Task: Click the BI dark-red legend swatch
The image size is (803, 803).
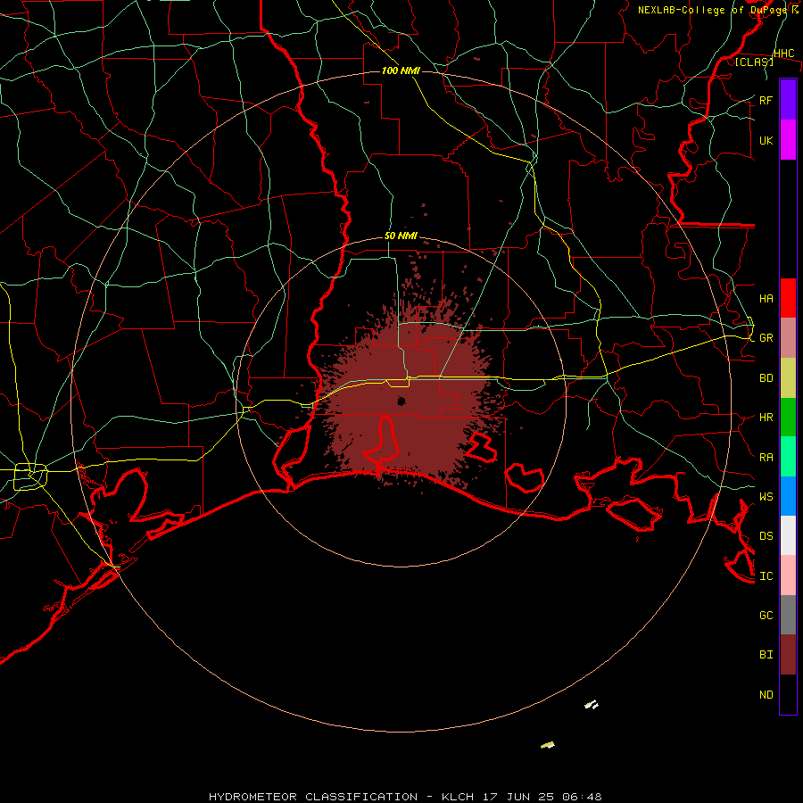Action: (x=788, y=655)
